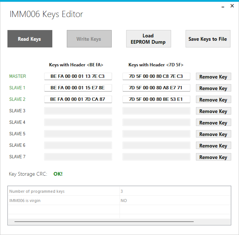Click the Read Keys button
The height and width of the screenshot is (235, 239).
pos(30,39)
